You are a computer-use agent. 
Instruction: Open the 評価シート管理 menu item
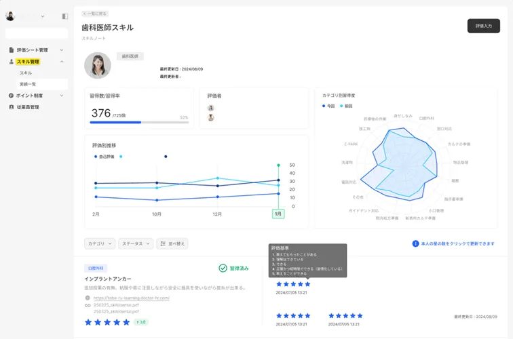[33, 50]
